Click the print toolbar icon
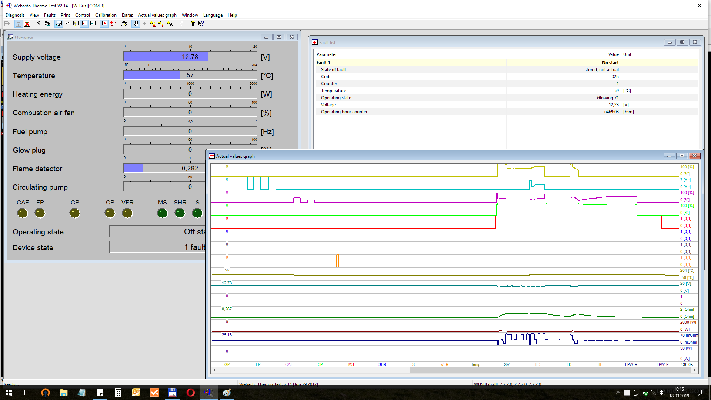Image resolution: width=711 pixels, height=400 pixels. click(124, 24)
